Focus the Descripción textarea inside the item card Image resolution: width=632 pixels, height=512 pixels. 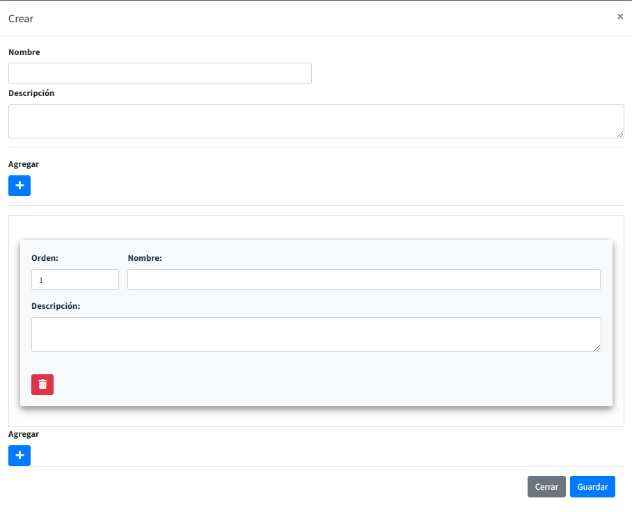[x=315, y=335]
